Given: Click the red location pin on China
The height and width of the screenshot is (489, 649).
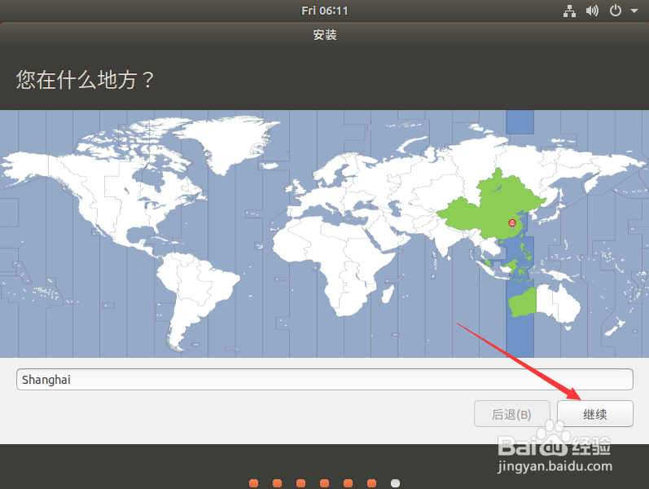Looking at the screenshot, I should click(x=512, y=224).
